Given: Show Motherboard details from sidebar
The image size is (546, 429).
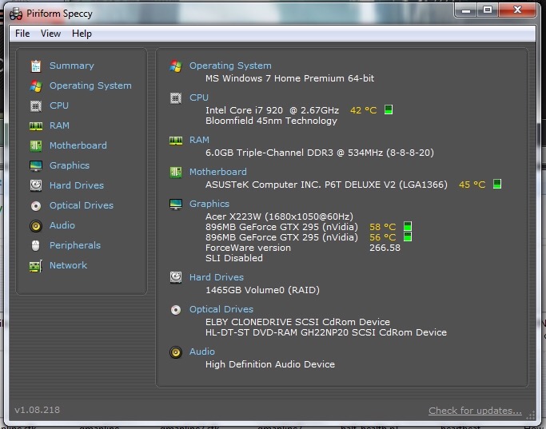Looking at the screenshot, I should (78, 145).
